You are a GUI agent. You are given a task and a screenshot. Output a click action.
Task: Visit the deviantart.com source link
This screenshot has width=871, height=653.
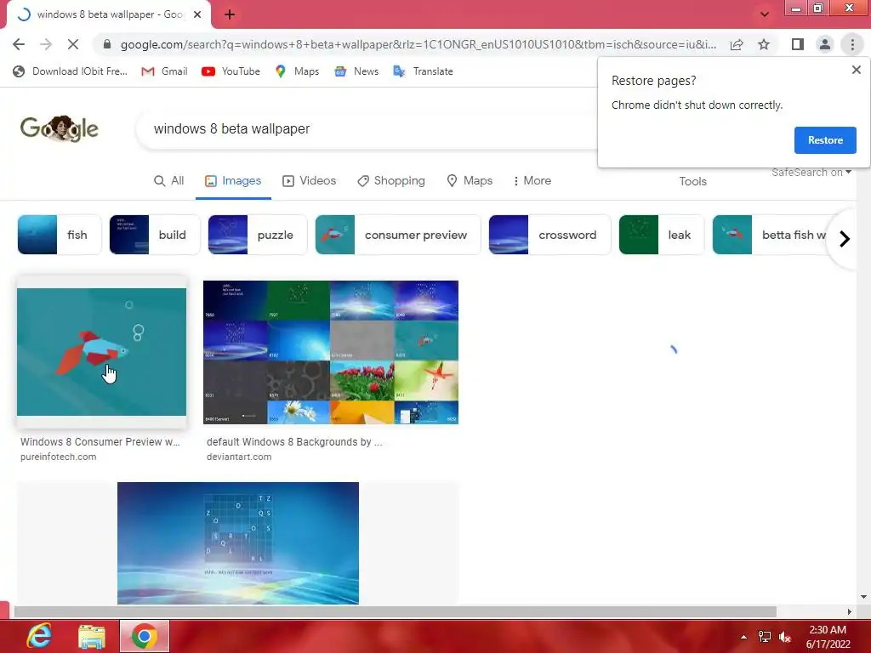coord(239,457)
